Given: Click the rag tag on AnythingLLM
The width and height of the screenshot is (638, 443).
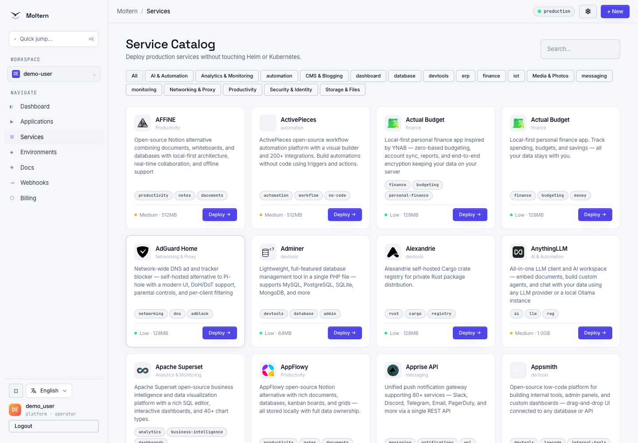Looking at the screenshot, I should pyautogui.click(x=550, y=314).
